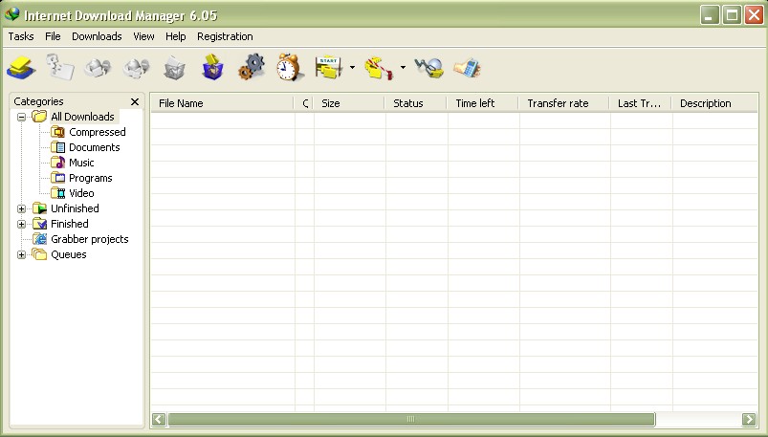
Task: Collapse the All Downloads tree node
Action: click(x=21, y=117)
